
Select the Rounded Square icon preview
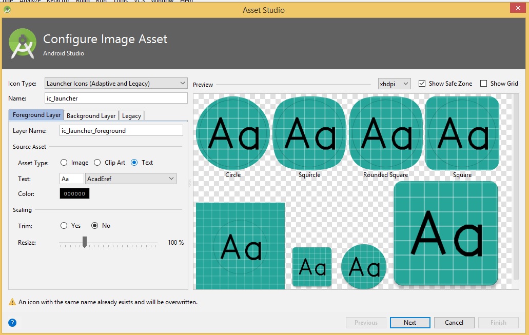pos(385,133)
